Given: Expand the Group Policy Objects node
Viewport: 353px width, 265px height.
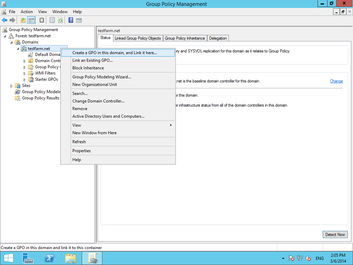Looking at the screenshot, I should [24, 67].
